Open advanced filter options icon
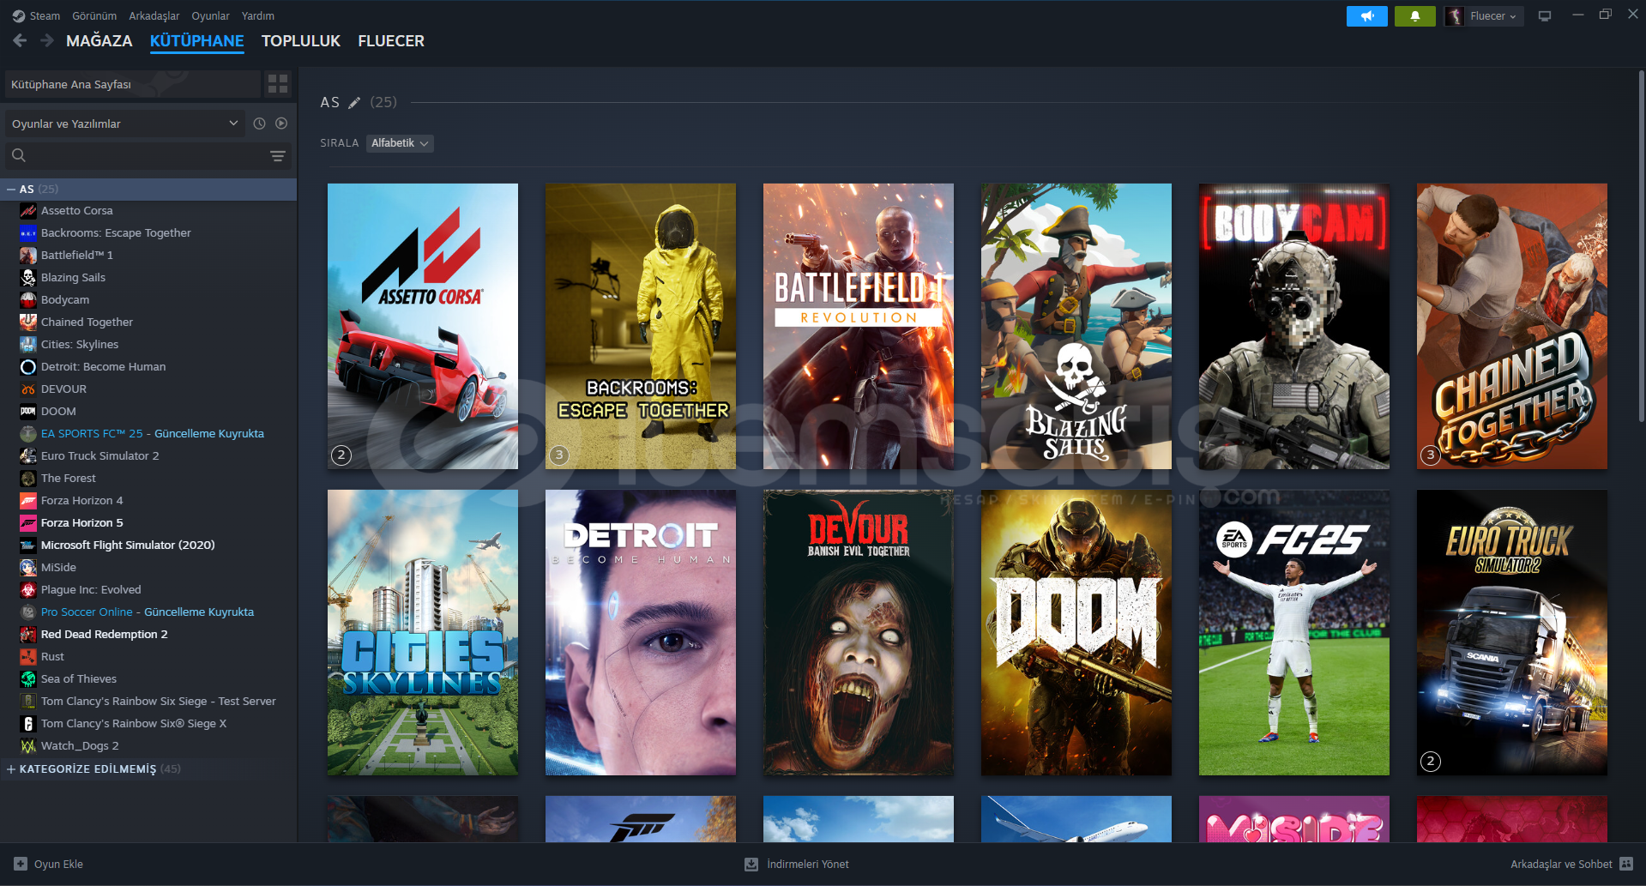 click(278, 155)
